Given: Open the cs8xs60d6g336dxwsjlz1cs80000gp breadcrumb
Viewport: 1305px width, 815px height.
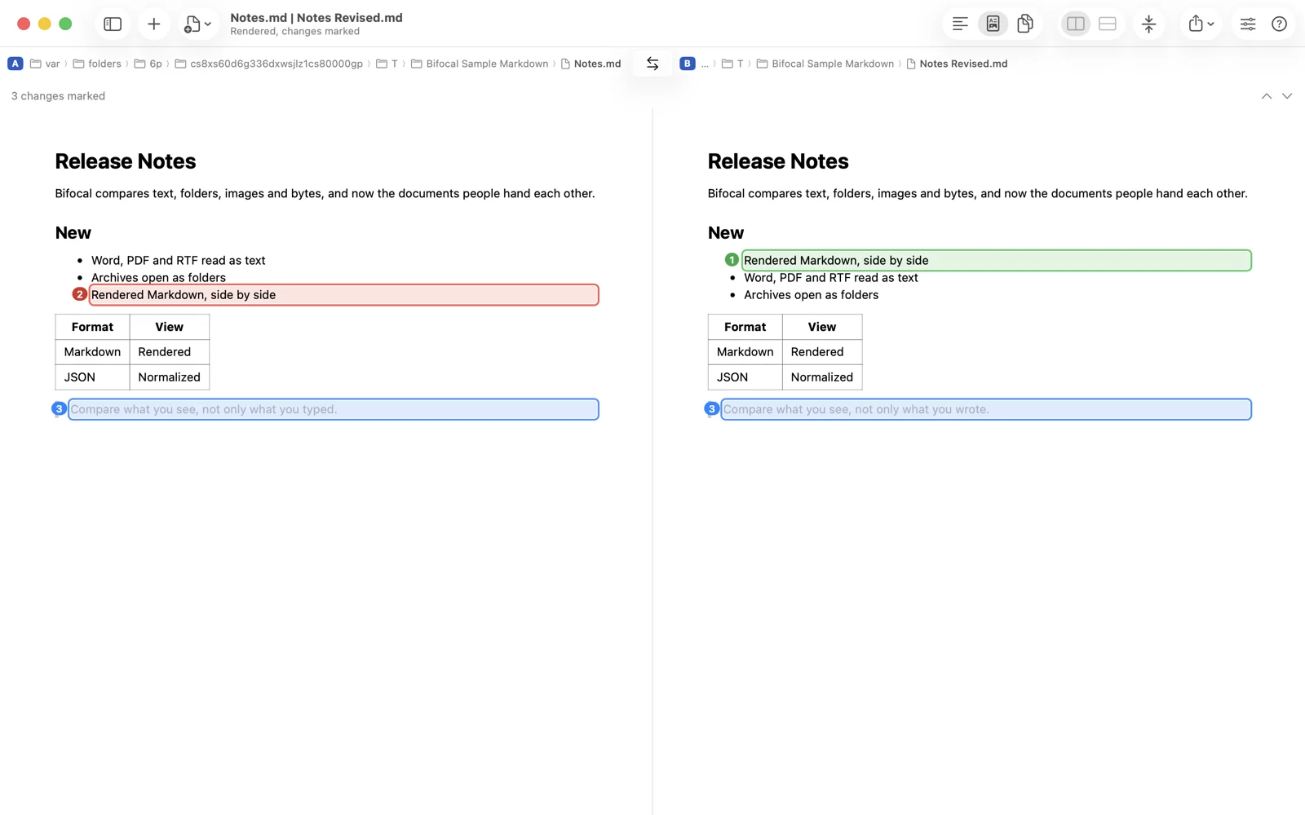Looking at the screenshot, I should 269,64.
